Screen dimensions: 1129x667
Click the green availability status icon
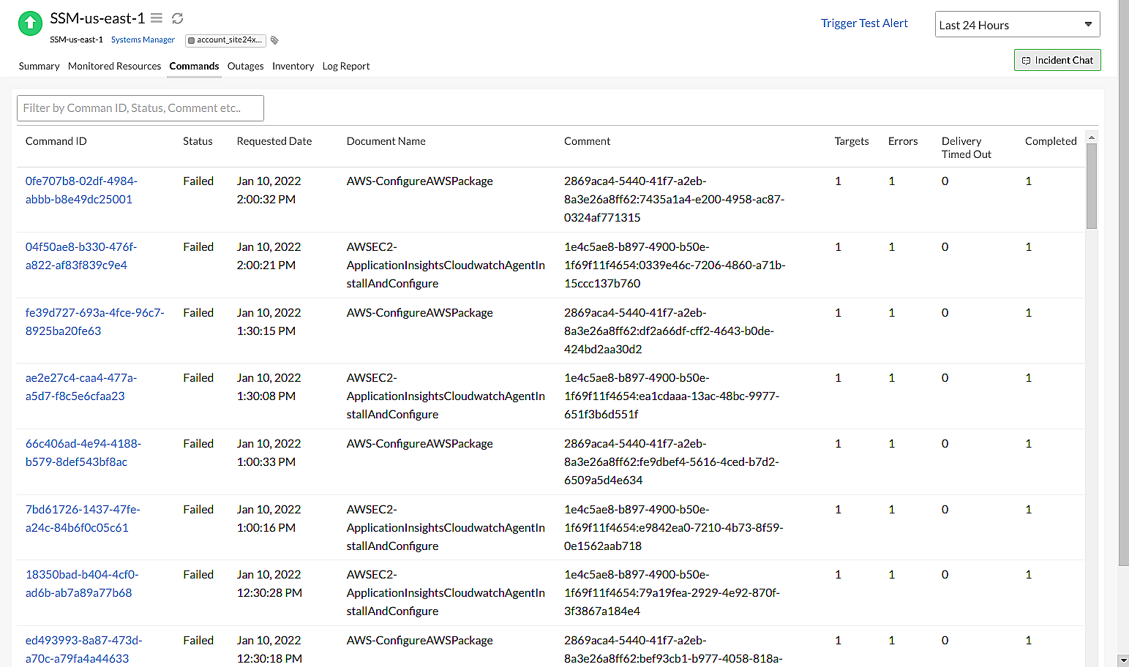(x=30, y=23)
